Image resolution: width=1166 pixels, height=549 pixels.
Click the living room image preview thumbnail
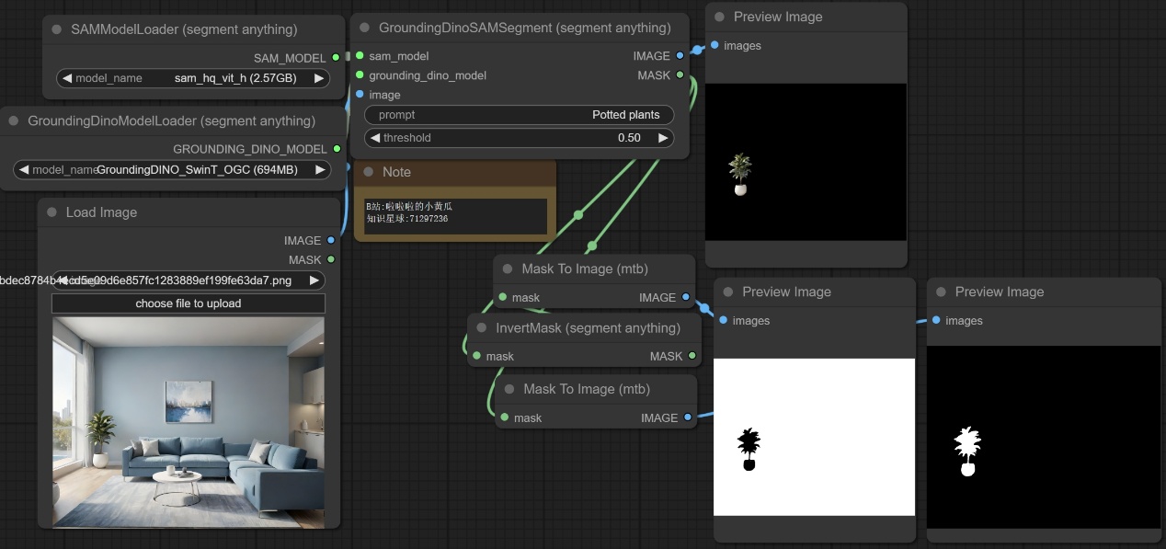point(189,421)
